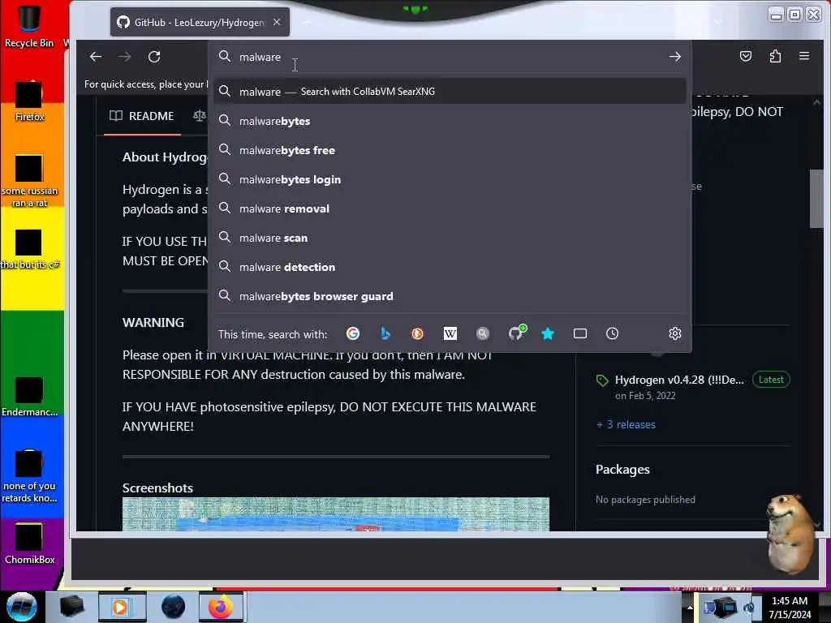Select 'malwarebytes browser guard' suggestion
This screenshot has height=623, width=831.
450,296
